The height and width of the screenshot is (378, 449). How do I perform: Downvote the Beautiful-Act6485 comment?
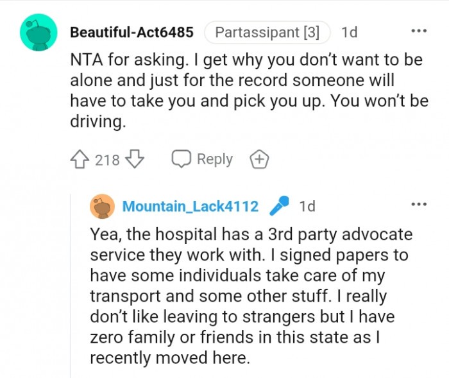135,160
